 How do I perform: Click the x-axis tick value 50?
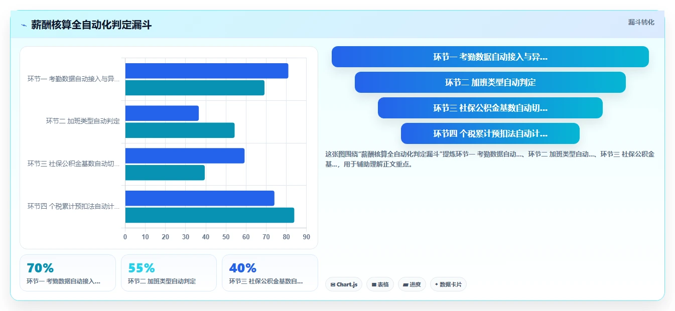click(x=226, y=237)
